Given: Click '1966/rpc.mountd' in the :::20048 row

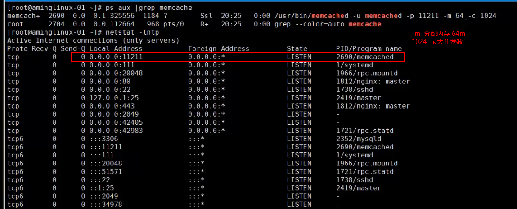Looking at the screenshot, I should 367,163.
